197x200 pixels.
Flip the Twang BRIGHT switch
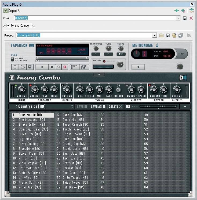pos(118,90)
